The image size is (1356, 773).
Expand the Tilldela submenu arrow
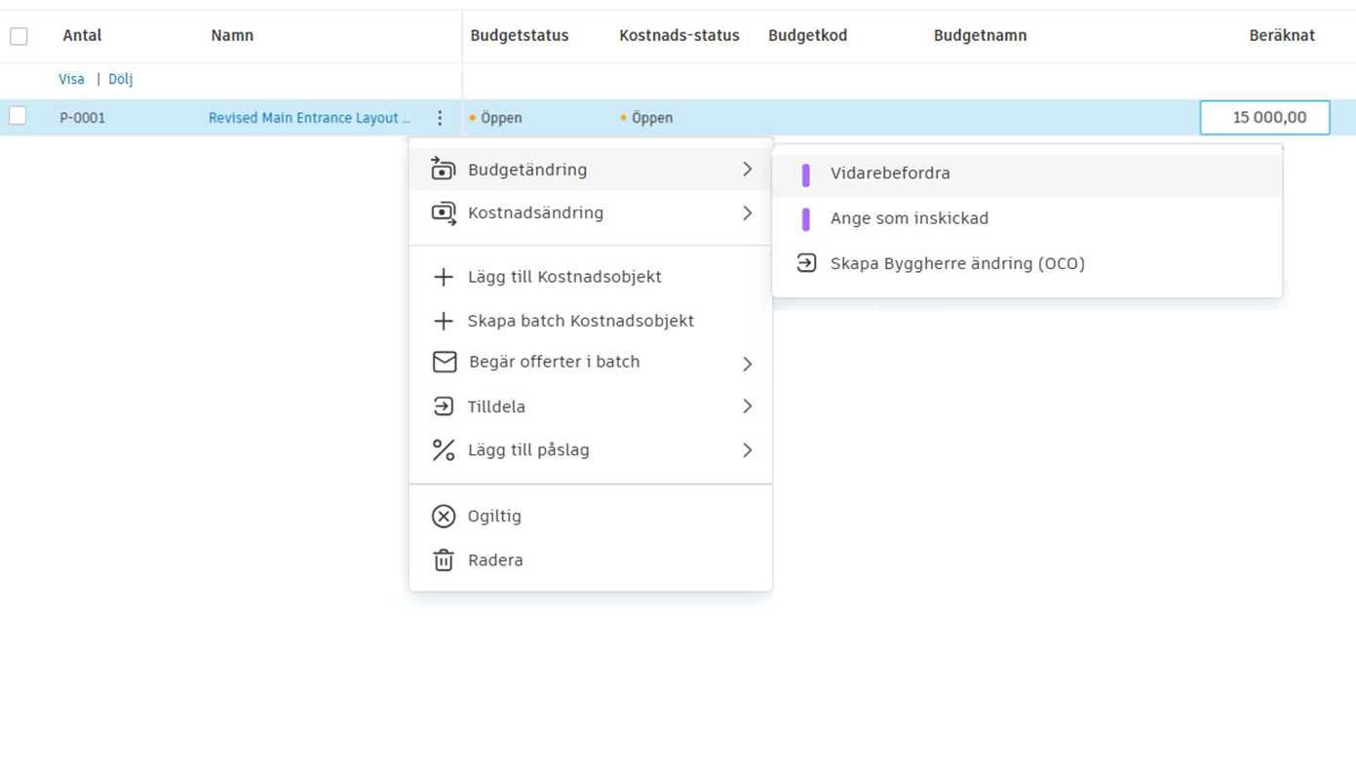click(748, 406)
